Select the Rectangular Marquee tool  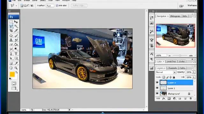[11, 22]
